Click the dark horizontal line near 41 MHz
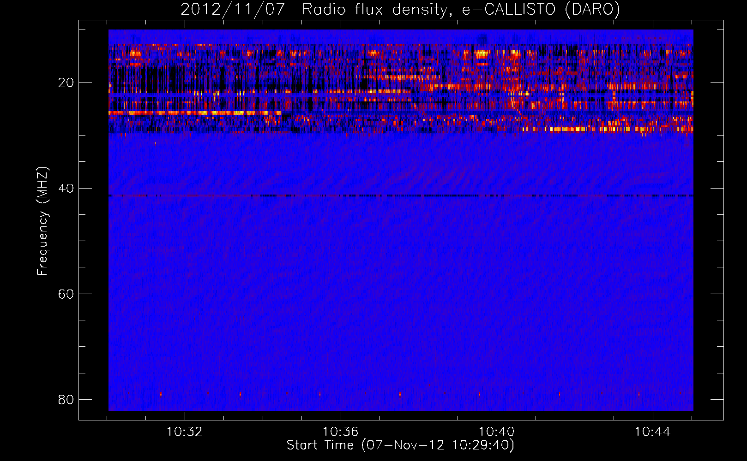The width and height of the screenshot is (747, 461). tap(401, 195)
